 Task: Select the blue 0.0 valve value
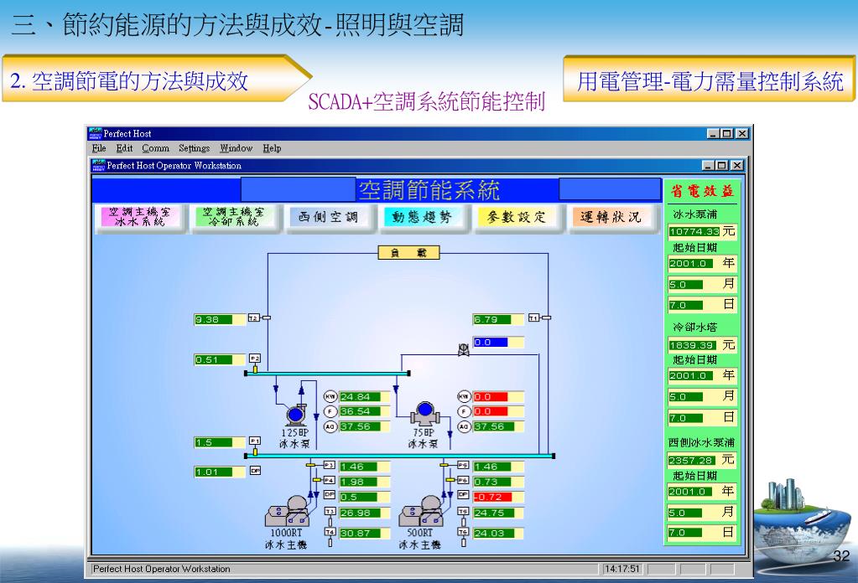(498, 342)
